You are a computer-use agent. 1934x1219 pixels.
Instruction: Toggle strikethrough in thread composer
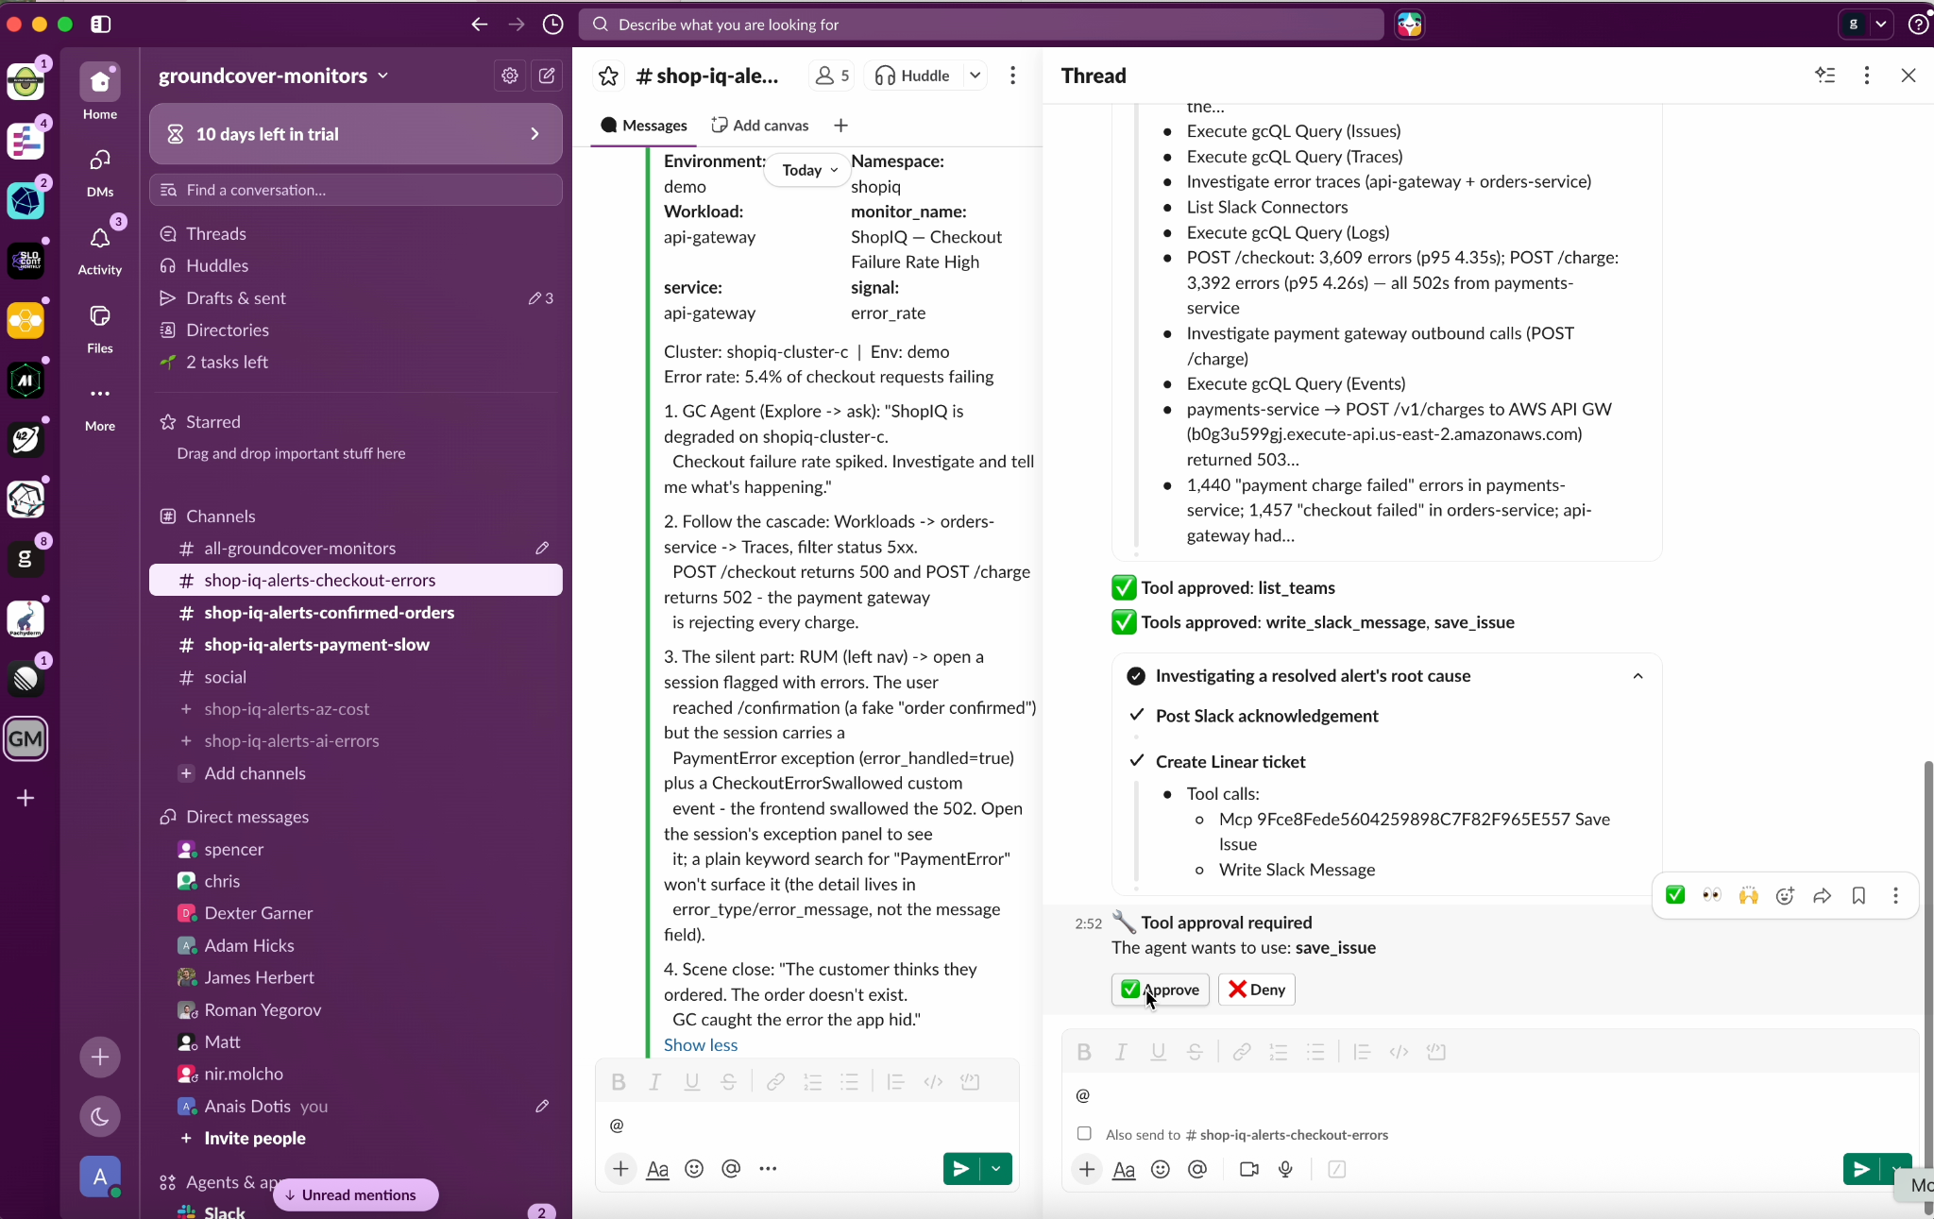1195,1052
